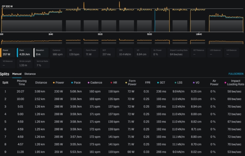Click the CP 300 W line label
The image size is (245, 156).
(8, 6)
